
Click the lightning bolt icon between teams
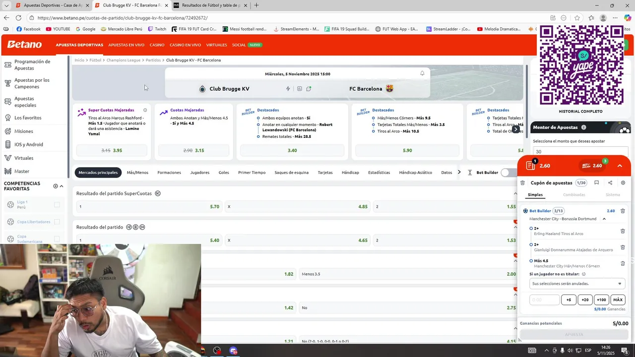point(288,89)
